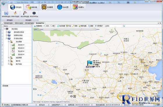163x107 pixels.
Task: Expand the 储水池 node
Action: tap(9, 61)
